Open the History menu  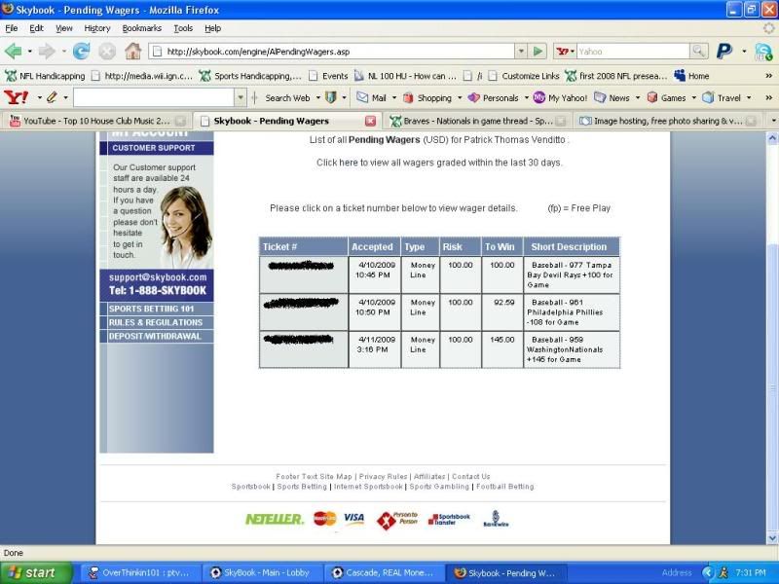click(96, 28)
